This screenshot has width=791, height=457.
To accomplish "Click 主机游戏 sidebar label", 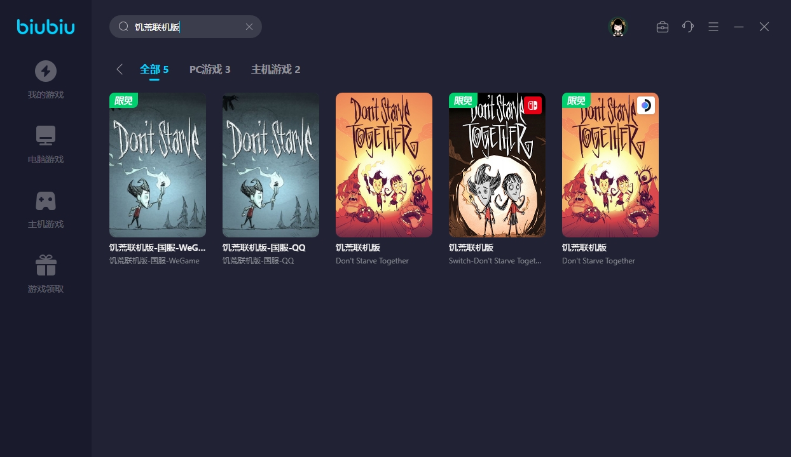I will [46, 225].
